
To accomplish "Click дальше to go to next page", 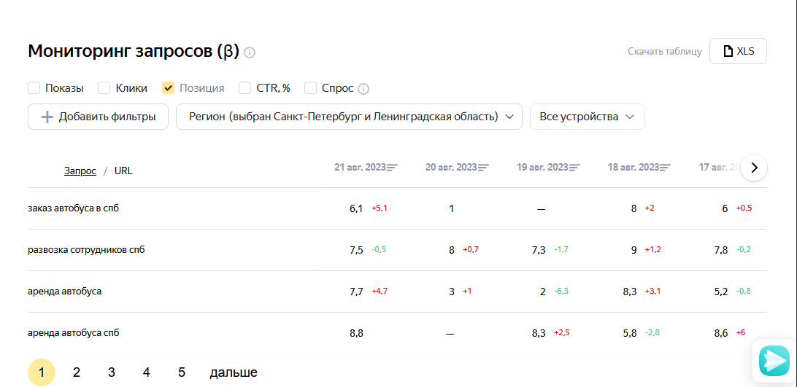I will pyautogui.click(x=234, y=372).
